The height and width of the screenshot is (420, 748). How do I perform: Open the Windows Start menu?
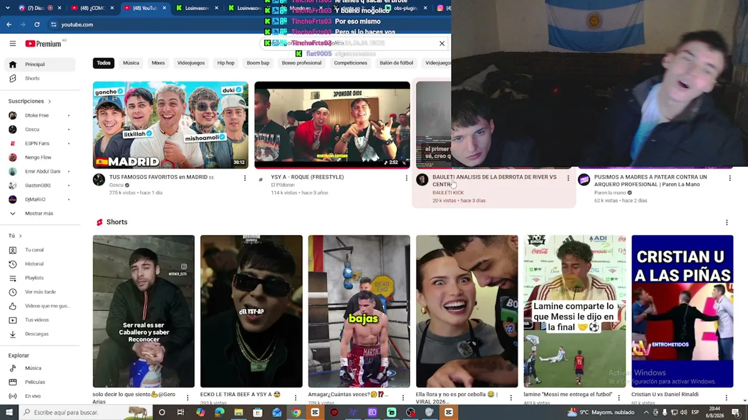click(8, 412)
